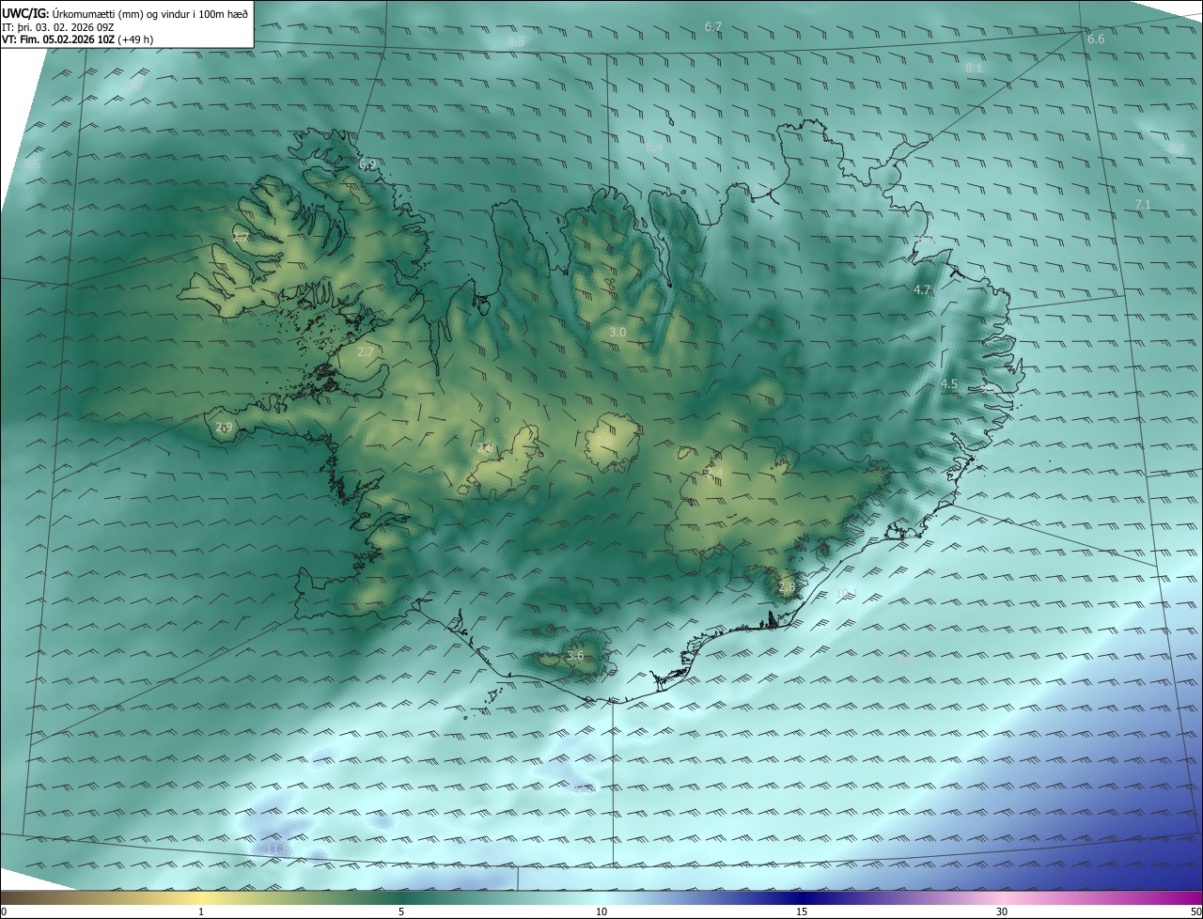
Task: Click the 6.6 value label on the map
Action: pos(1096,39)
